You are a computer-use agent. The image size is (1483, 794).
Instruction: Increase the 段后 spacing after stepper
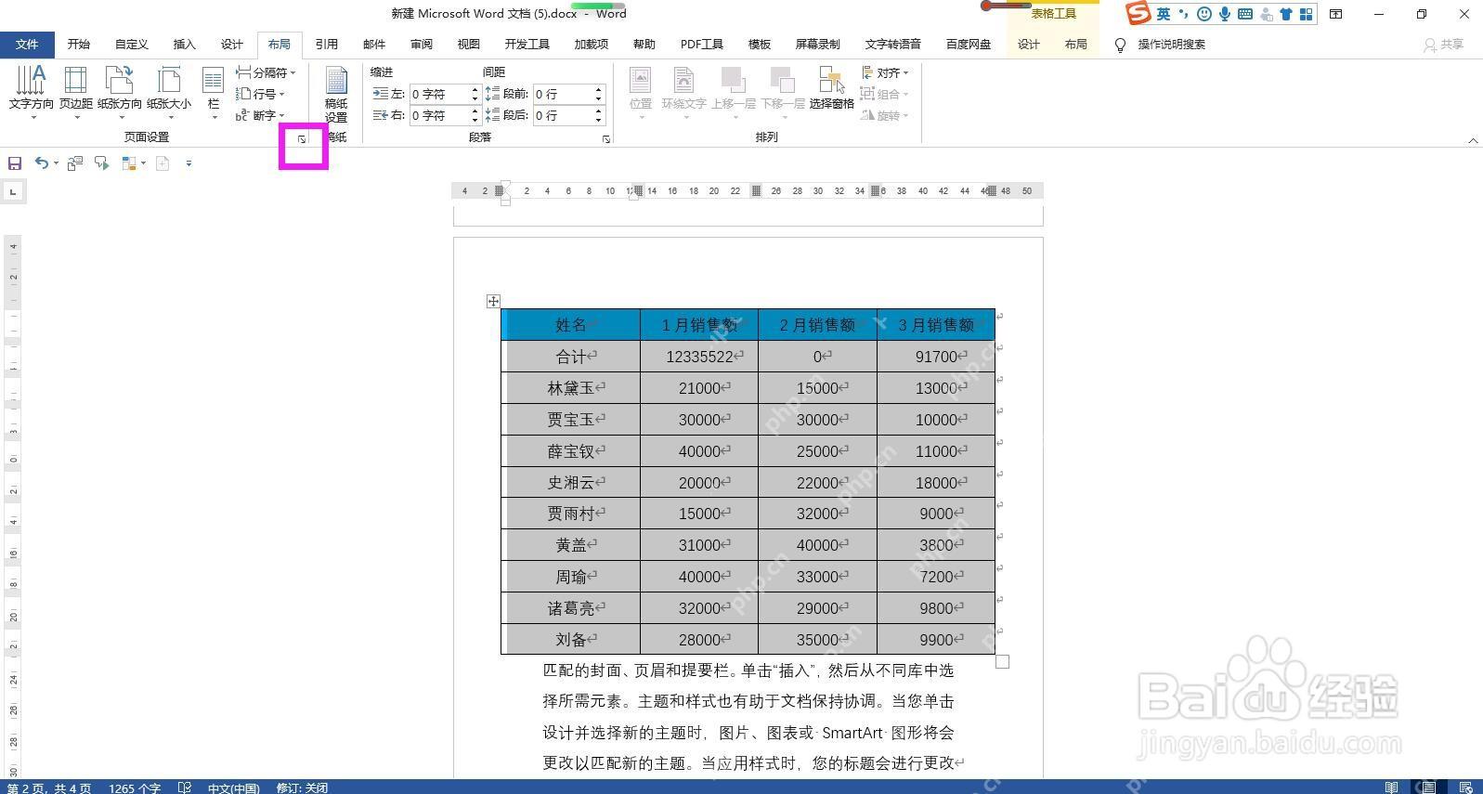[x=598, y=111]
